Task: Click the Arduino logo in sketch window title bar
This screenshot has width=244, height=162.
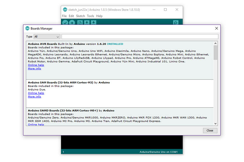Action: (65, 9)
